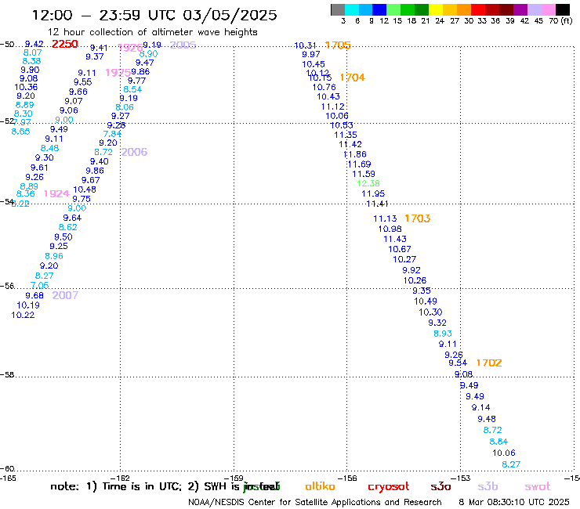Select the 10.31 reading beside 1705

305,45
